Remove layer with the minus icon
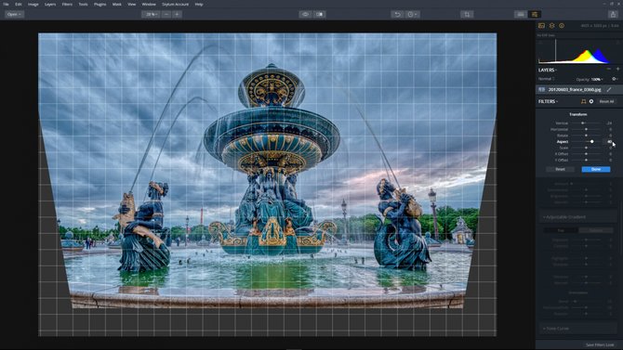Viewport: 623px width, 350px height. click(609, 69)
